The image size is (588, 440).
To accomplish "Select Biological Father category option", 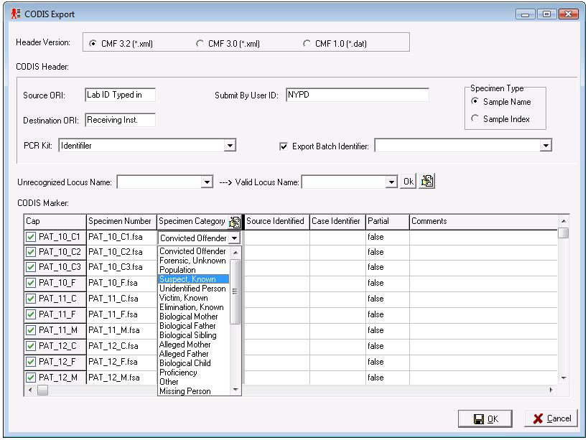I will 192,326.
